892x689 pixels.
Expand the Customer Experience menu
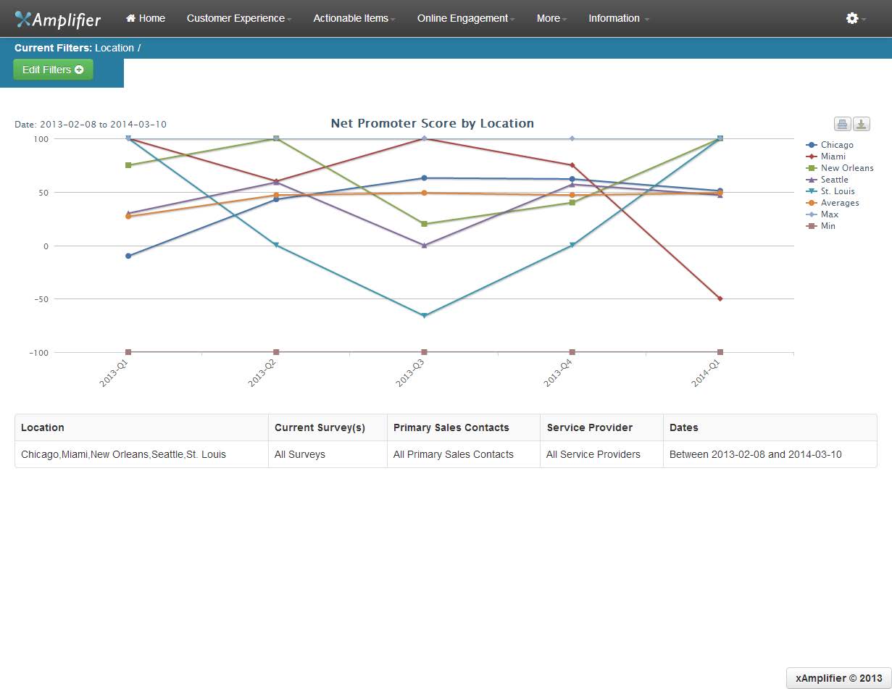click(x=239, y=18)
